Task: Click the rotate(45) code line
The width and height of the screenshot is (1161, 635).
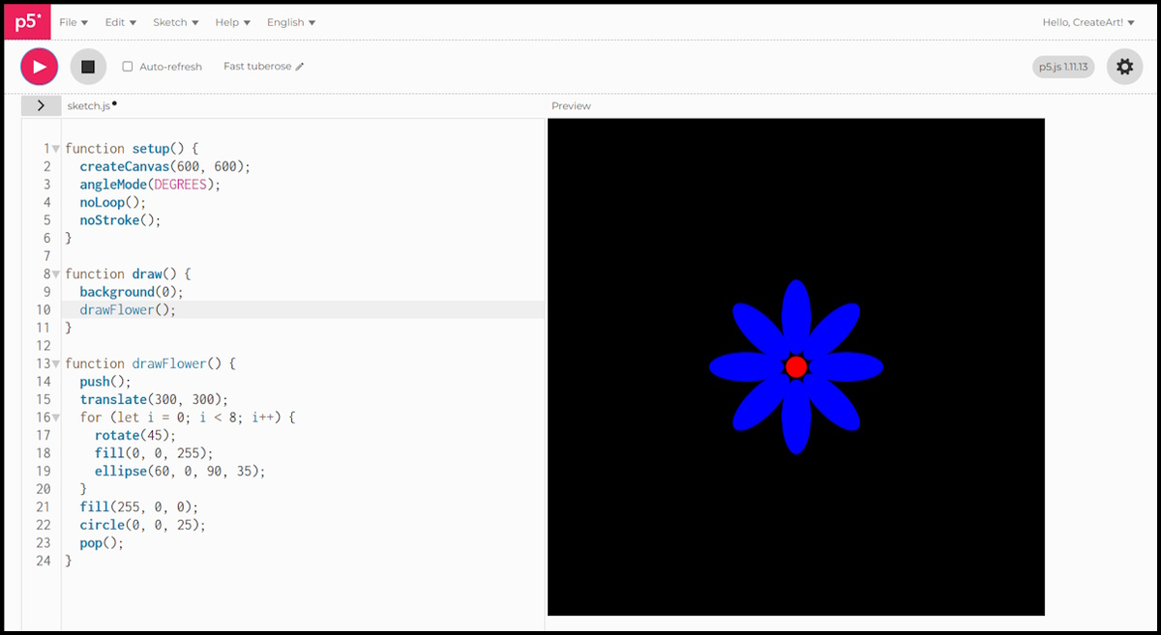Action: click(x=135, y=435)
